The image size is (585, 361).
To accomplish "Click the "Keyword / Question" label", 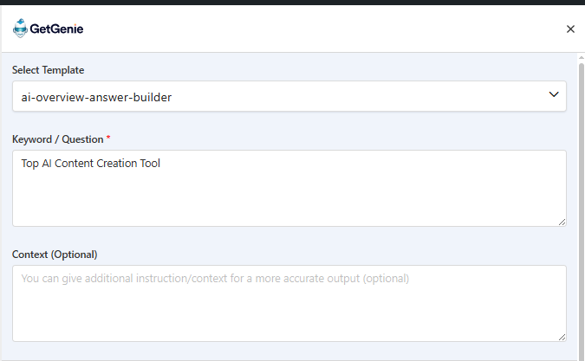I will [x=57, y=139].
